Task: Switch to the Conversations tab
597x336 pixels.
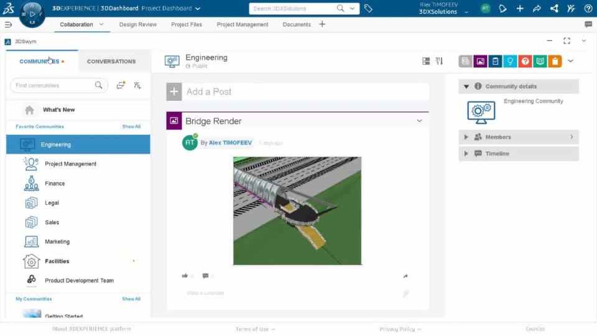Action: tap(111, 62)
